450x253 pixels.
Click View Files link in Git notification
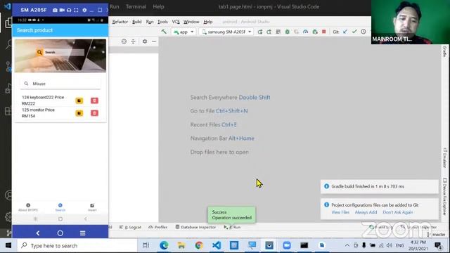(340, 212)
